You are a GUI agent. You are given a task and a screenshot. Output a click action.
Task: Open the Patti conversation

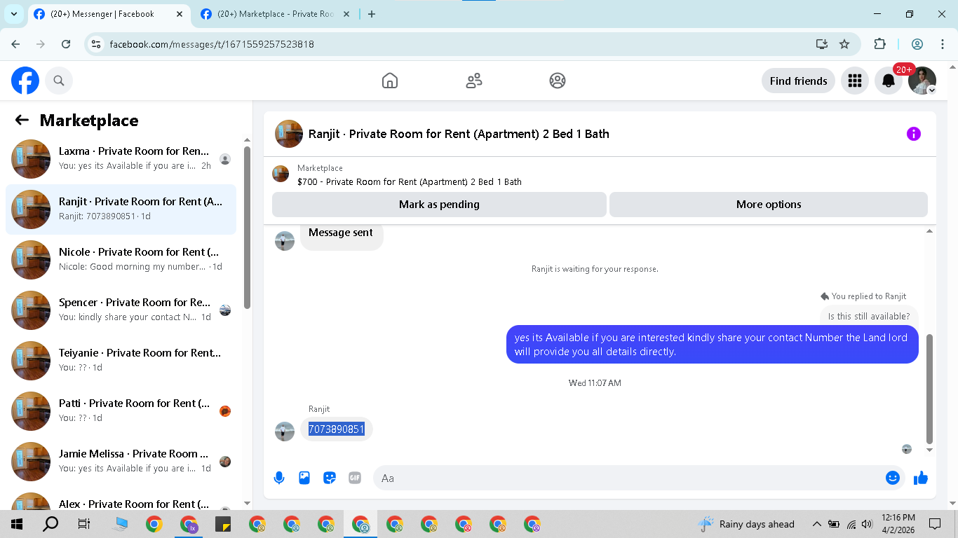point(121,411)
